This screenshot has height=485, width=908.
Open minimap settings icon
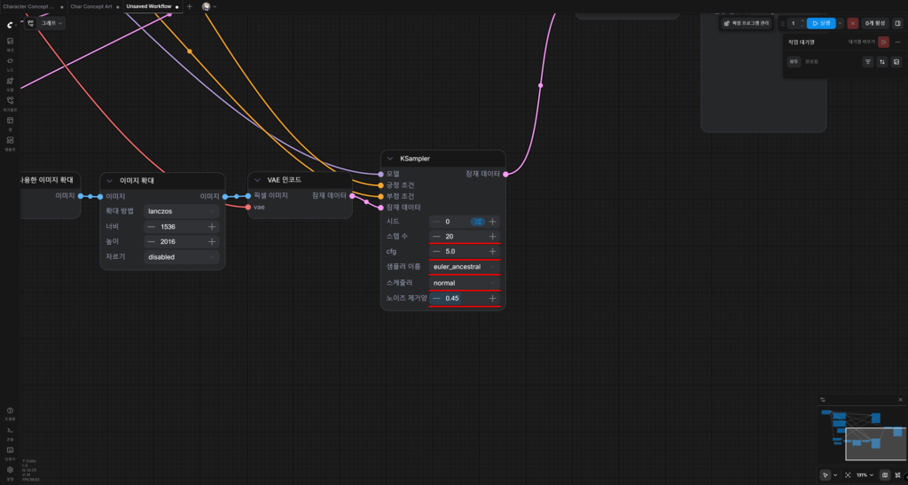823,399
